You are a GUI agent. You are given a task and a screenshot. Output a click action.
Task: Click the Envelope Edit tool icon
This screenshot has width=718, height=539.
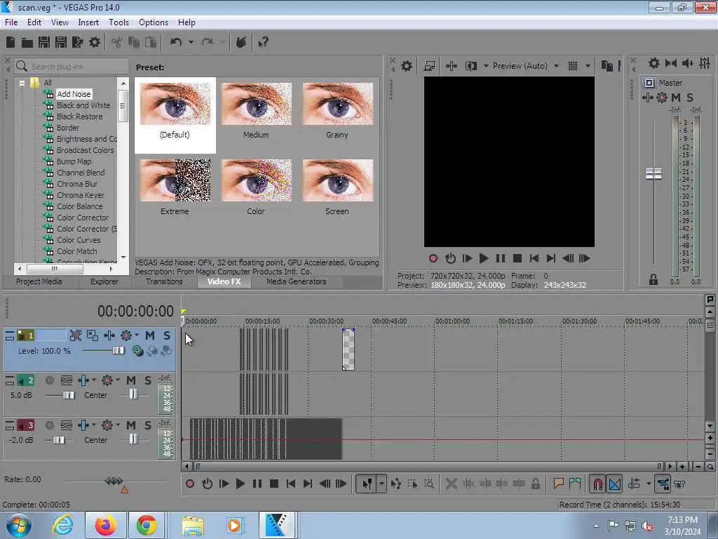pyautogui.click(x=396, y=484)
